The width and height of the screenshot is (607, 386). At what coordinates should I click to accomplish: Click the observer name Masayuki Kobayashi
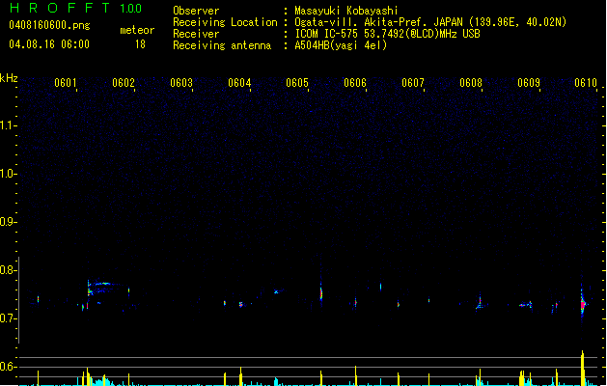pyautogui.click(x=346, y=11)
